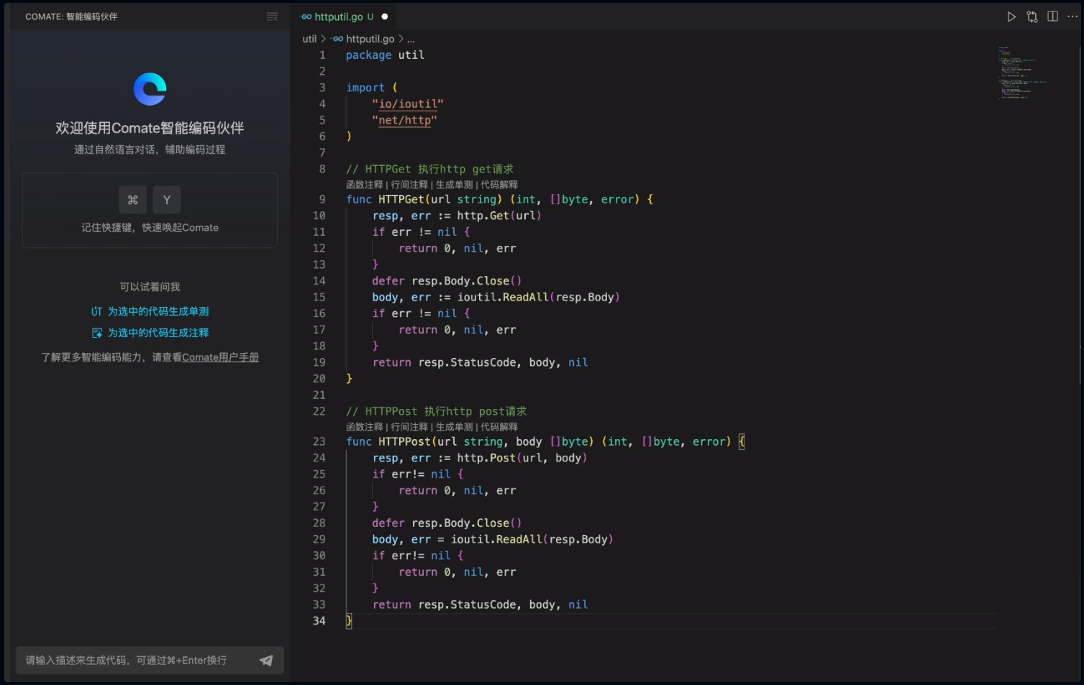Click 为选中的代码生成注释 suggestion

click(x=158, y=333)
